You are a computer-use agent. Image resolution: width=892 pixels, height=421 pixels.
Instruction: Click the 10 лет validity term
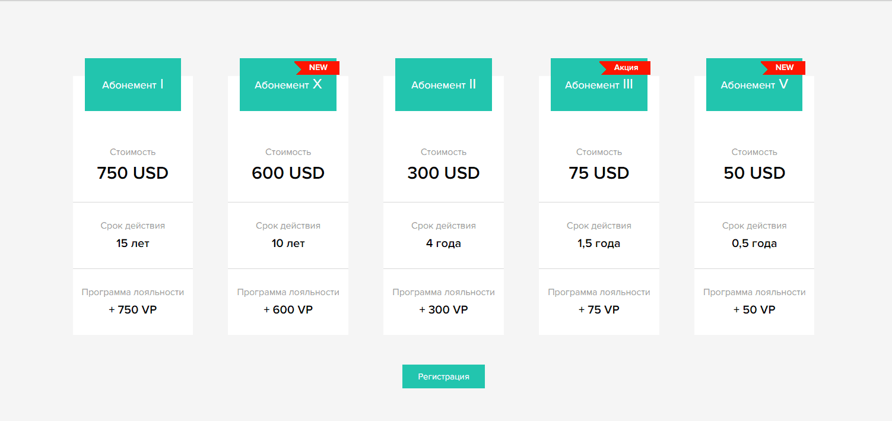click(288, 243)
